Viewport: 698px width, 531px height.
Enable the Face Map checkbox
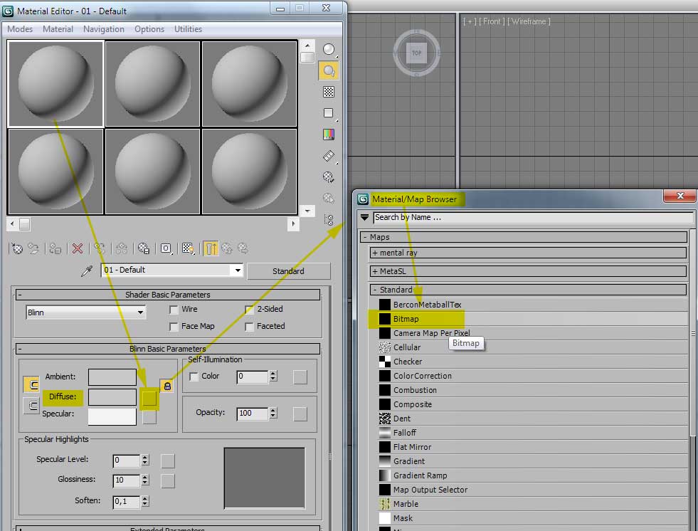[x=174, y=327]
